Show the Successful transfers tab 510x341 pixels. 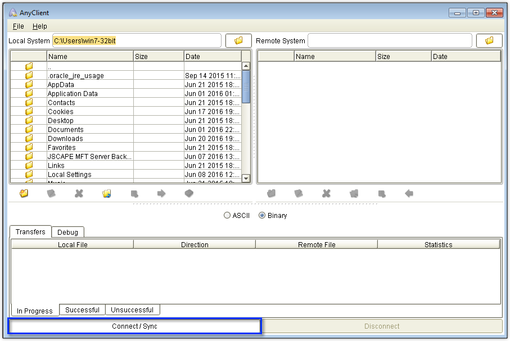82,310
